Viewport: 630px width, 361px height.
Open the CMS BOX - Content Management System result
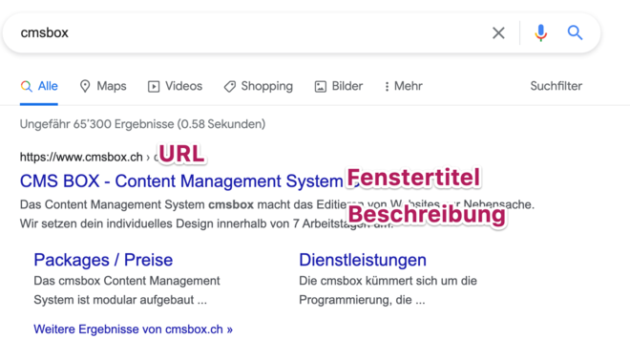click(181, 180)
